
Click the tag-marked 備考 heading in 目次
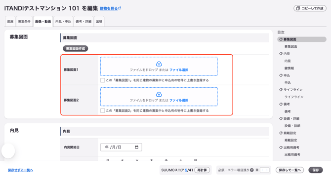click(285, 104)
